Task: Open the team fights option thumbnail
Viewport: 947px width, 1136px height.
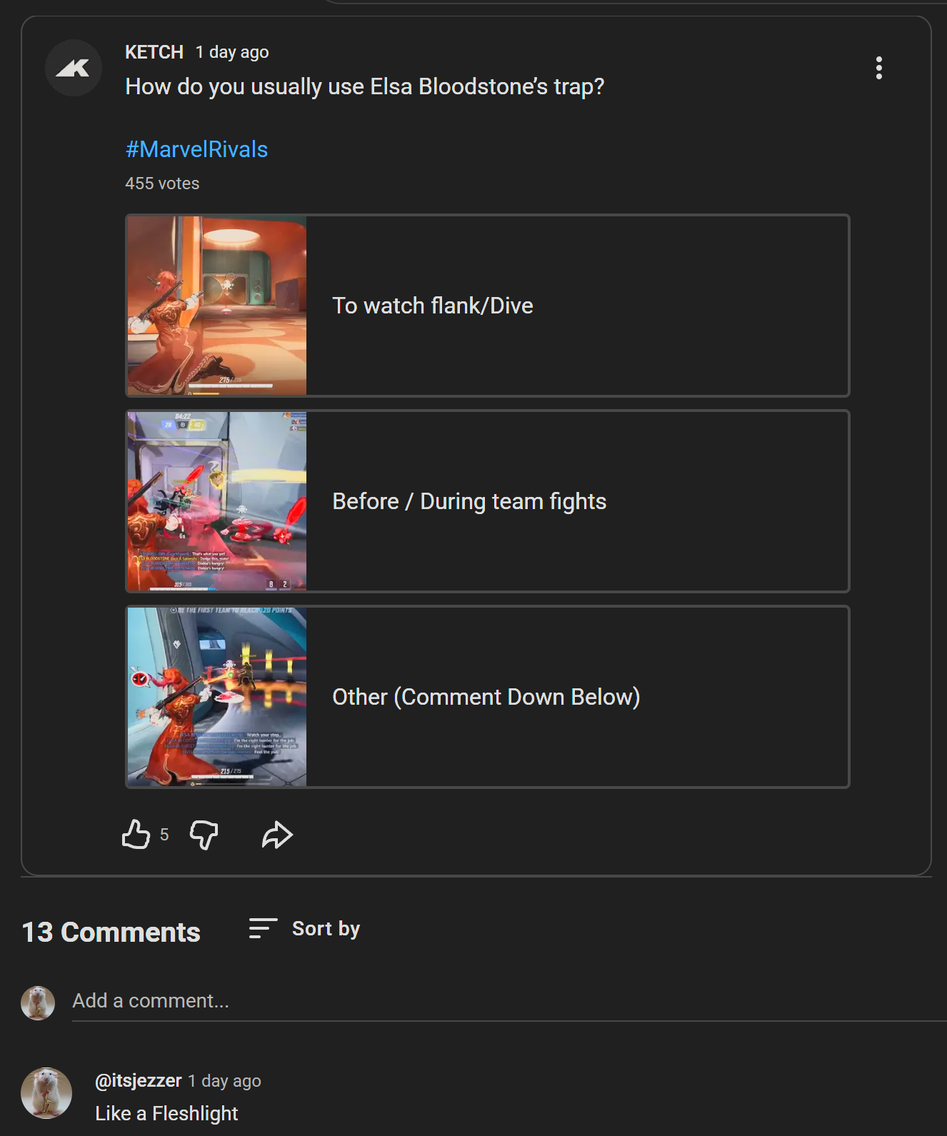Action: point(217,501)
